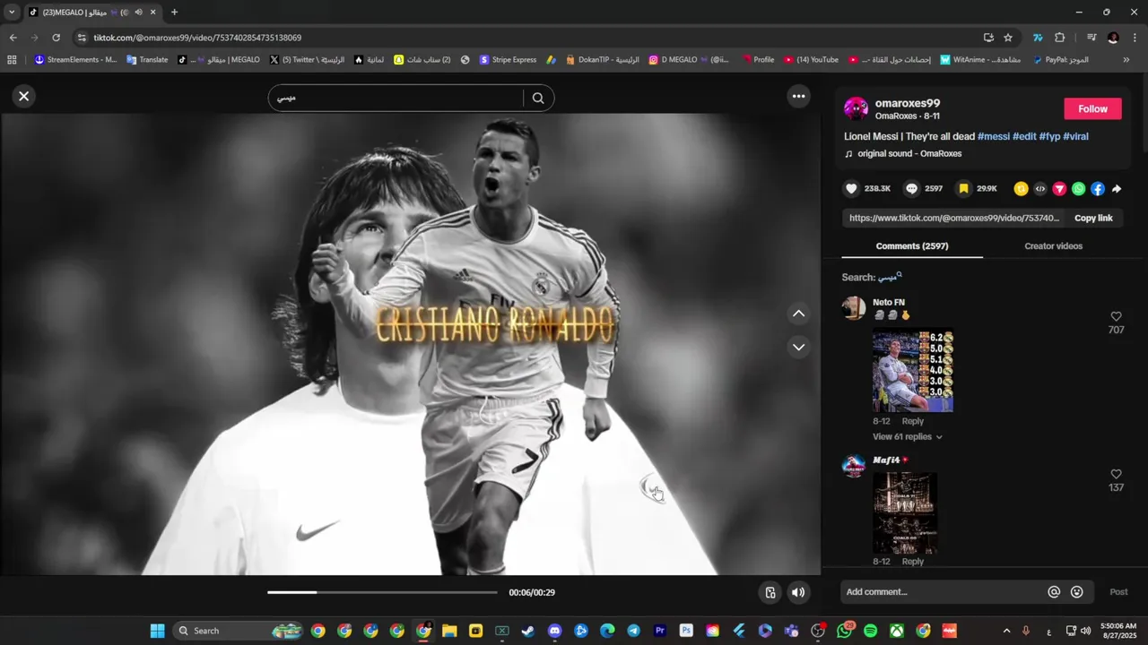Image resolution: width=1148 pixels, height=645 pixels.
Task: Mute the tab via speaker icon
Action: (138, 13)
